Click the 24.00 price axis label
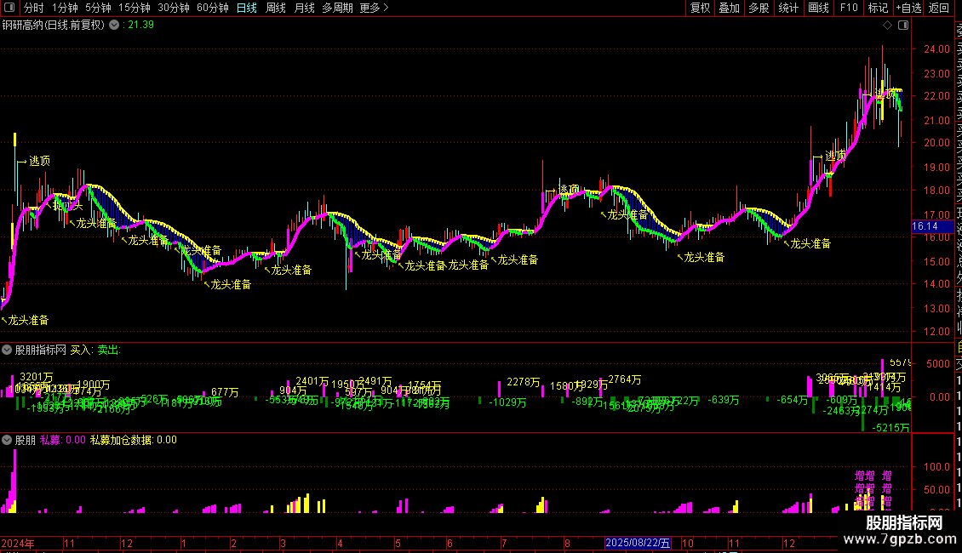 [x=936, y=49]
